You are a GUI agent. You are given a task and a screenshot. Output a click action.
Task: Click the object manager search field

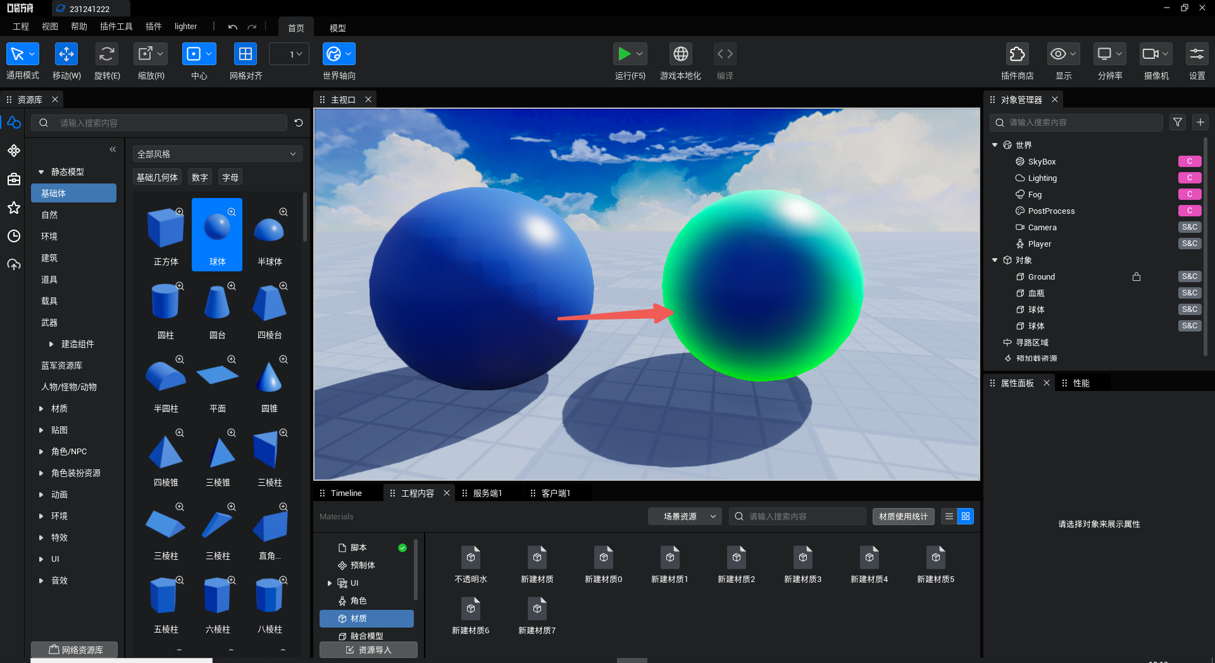pyautogui.click(x=1076, y=122)
